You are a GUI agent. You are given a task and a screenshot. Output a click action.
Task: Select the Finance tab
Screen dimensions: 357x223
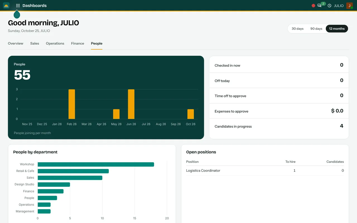(78, 43)
